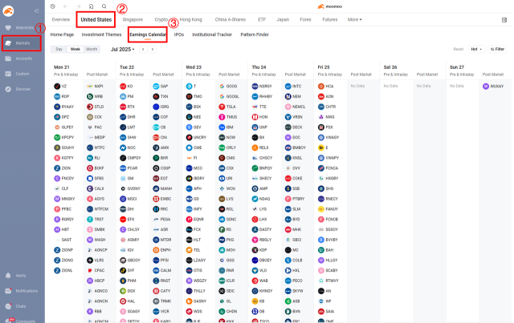Click the Mon 21 day header
This screenshot has height=323, width=514.
[x=62, y=67]
